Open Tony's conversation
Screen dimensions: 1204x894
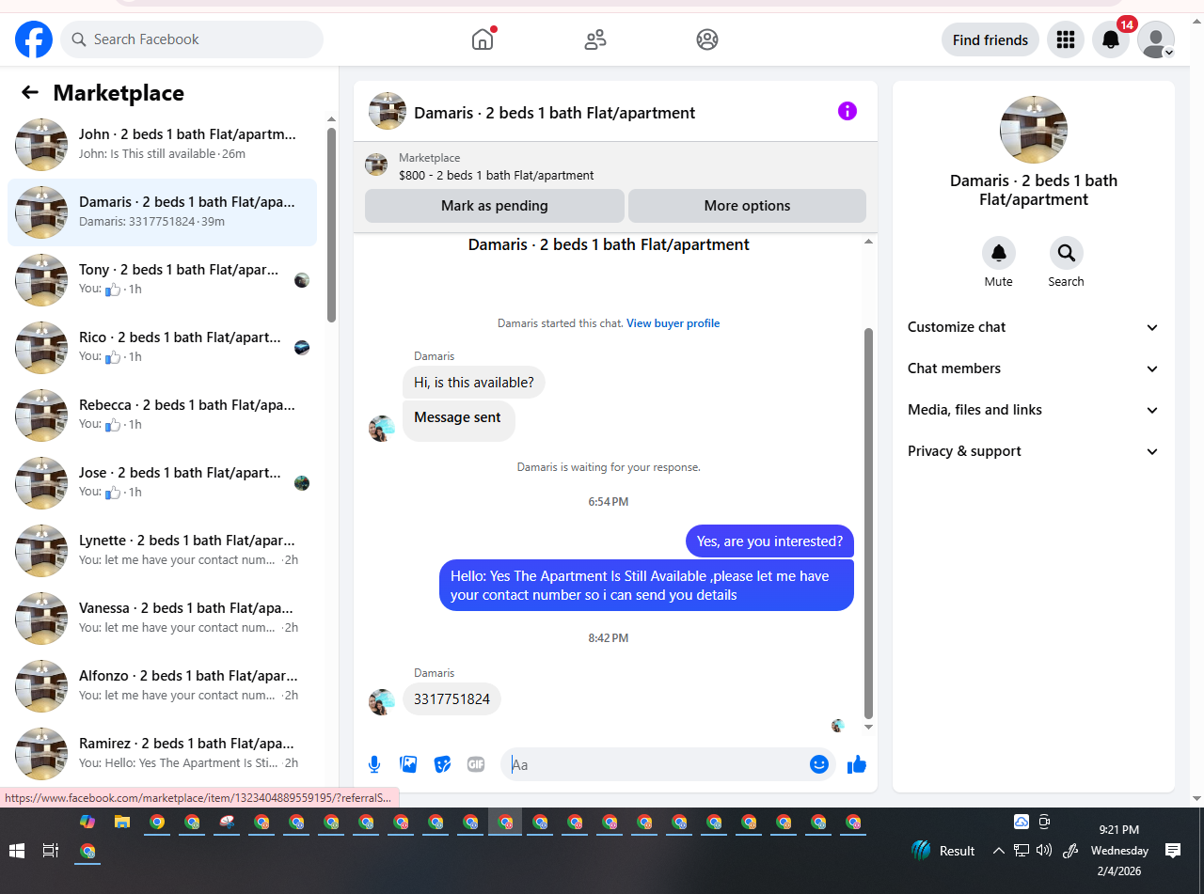(162, 280)
